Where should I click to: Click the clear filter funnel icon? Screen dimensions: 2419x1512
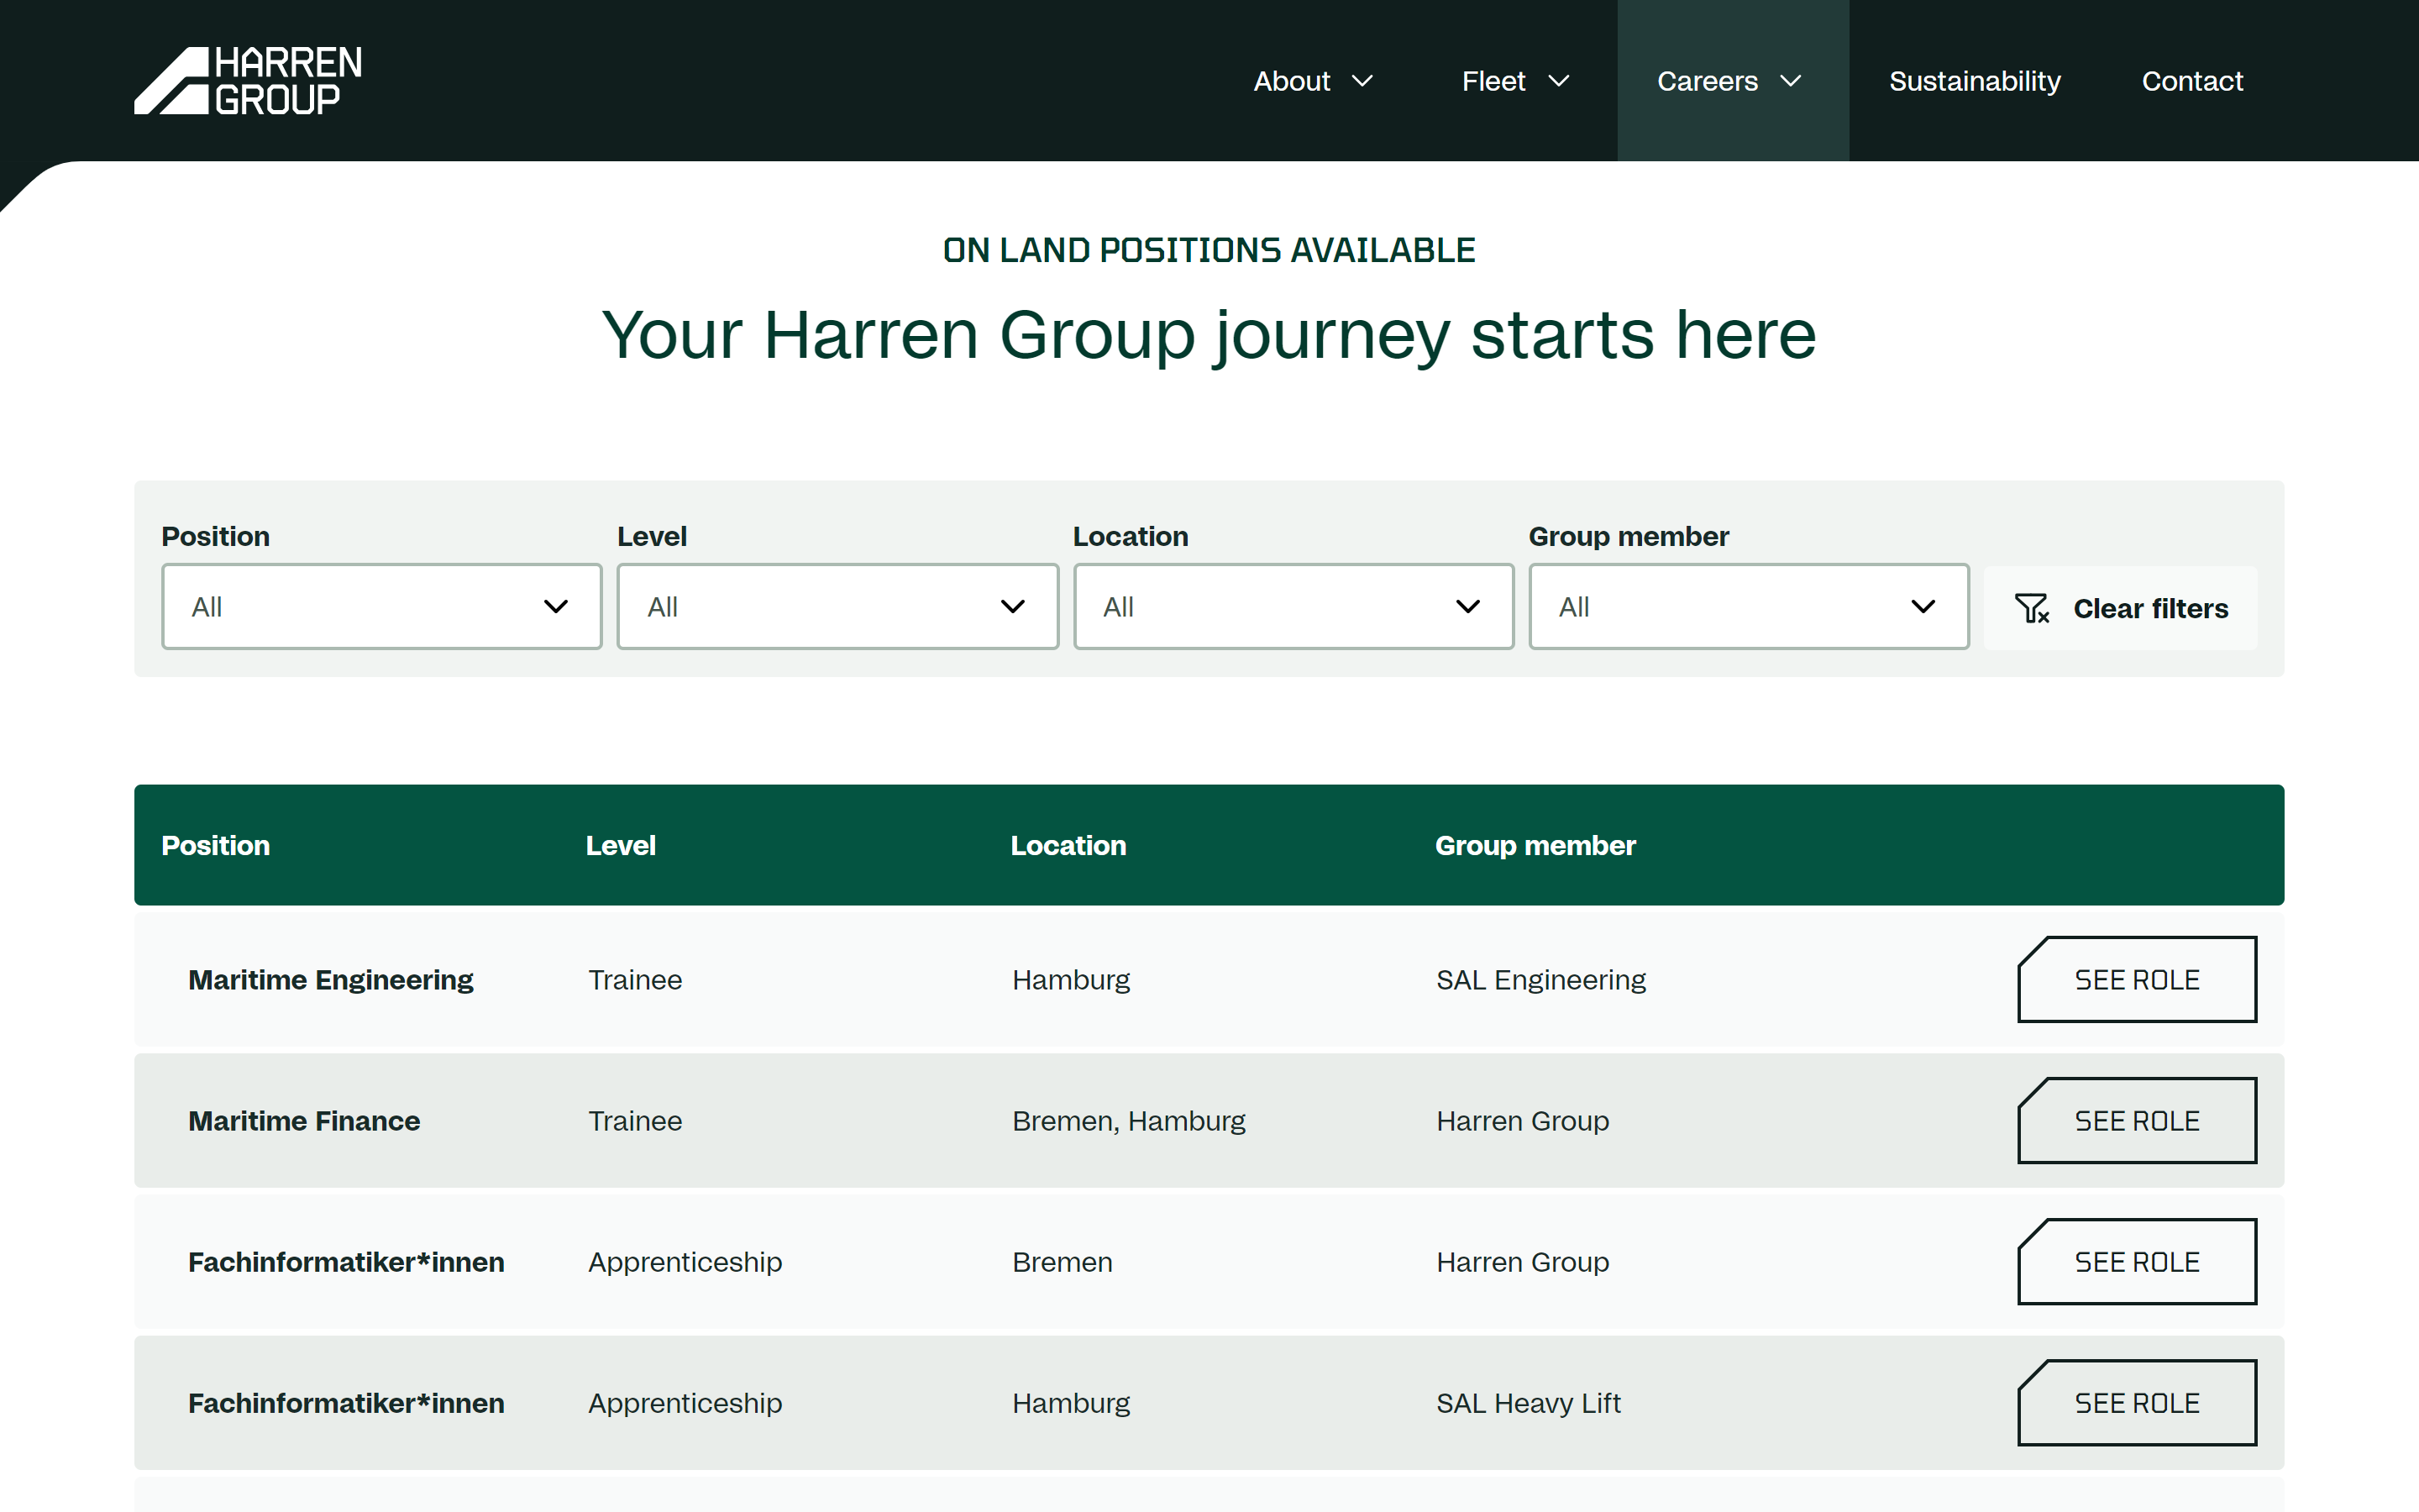pos(2031,608)
